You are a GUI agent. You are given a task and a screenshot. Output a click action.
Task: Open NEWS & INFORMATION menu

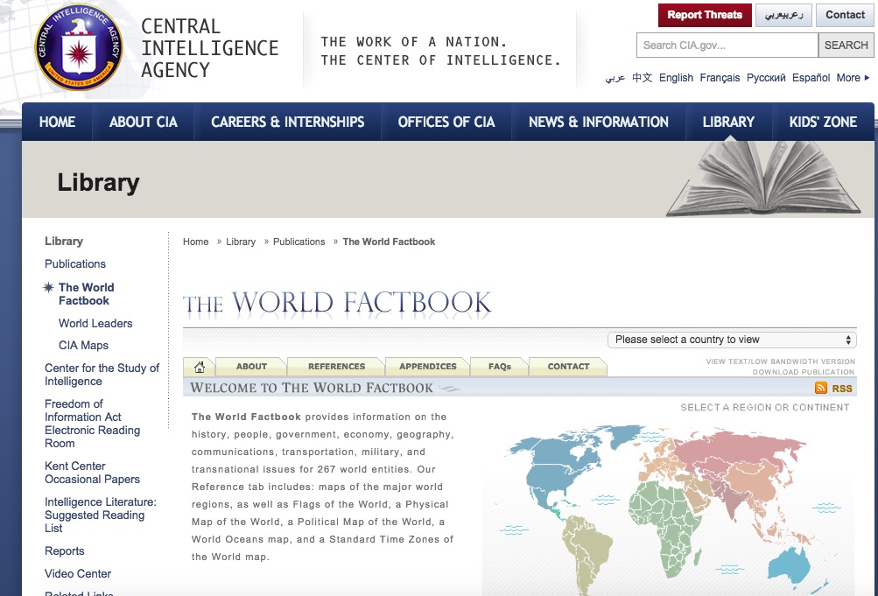tap(599, 122)
